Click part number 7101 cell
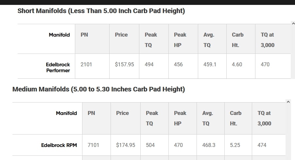The height and width of the screenshot is (160, 295). pos(96,145)
